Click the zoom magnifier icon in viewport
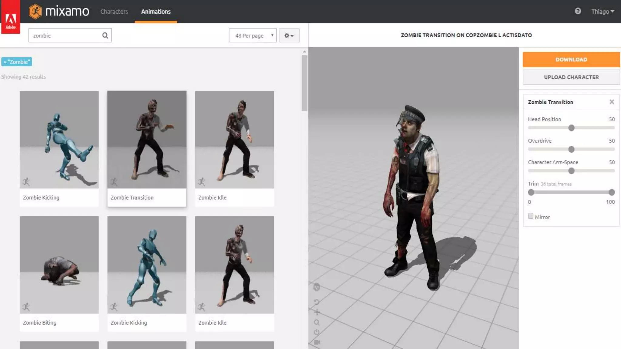621x349 pixels. (x=317, y=322)
